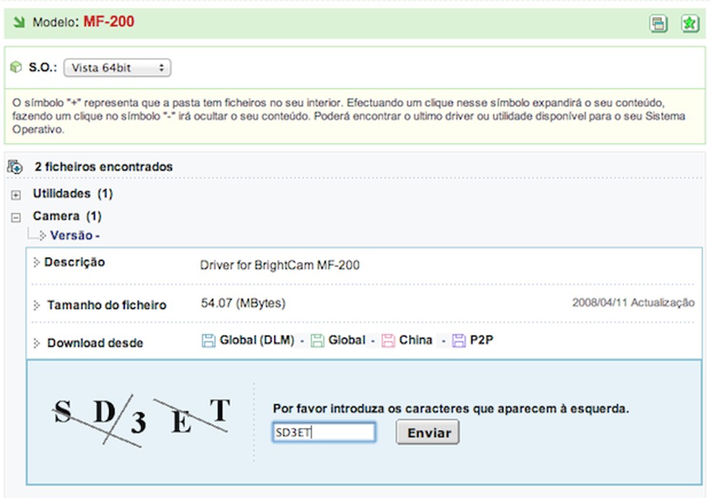711x498 pixels.
Task: Click the green cube S.O. icon
Action: [16, 67]
